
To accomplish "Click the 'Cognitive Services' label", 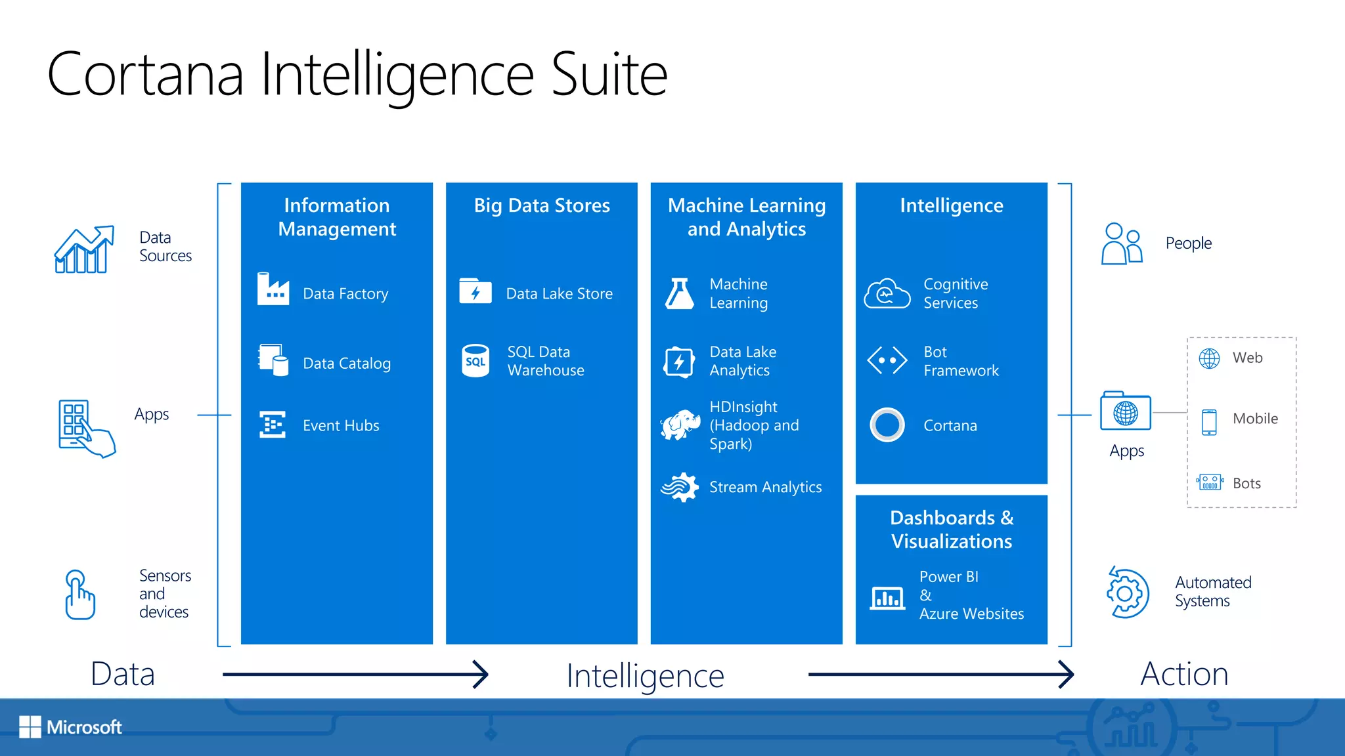I will (x=956, y=293).
